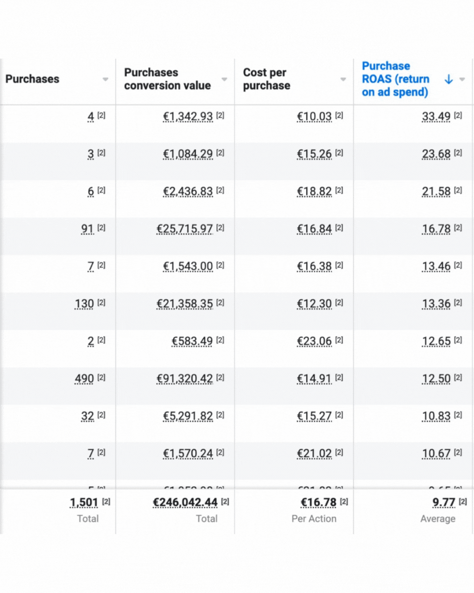474x593 pixels.
Task: Click the Purchases column header
Action: [32, 79]
